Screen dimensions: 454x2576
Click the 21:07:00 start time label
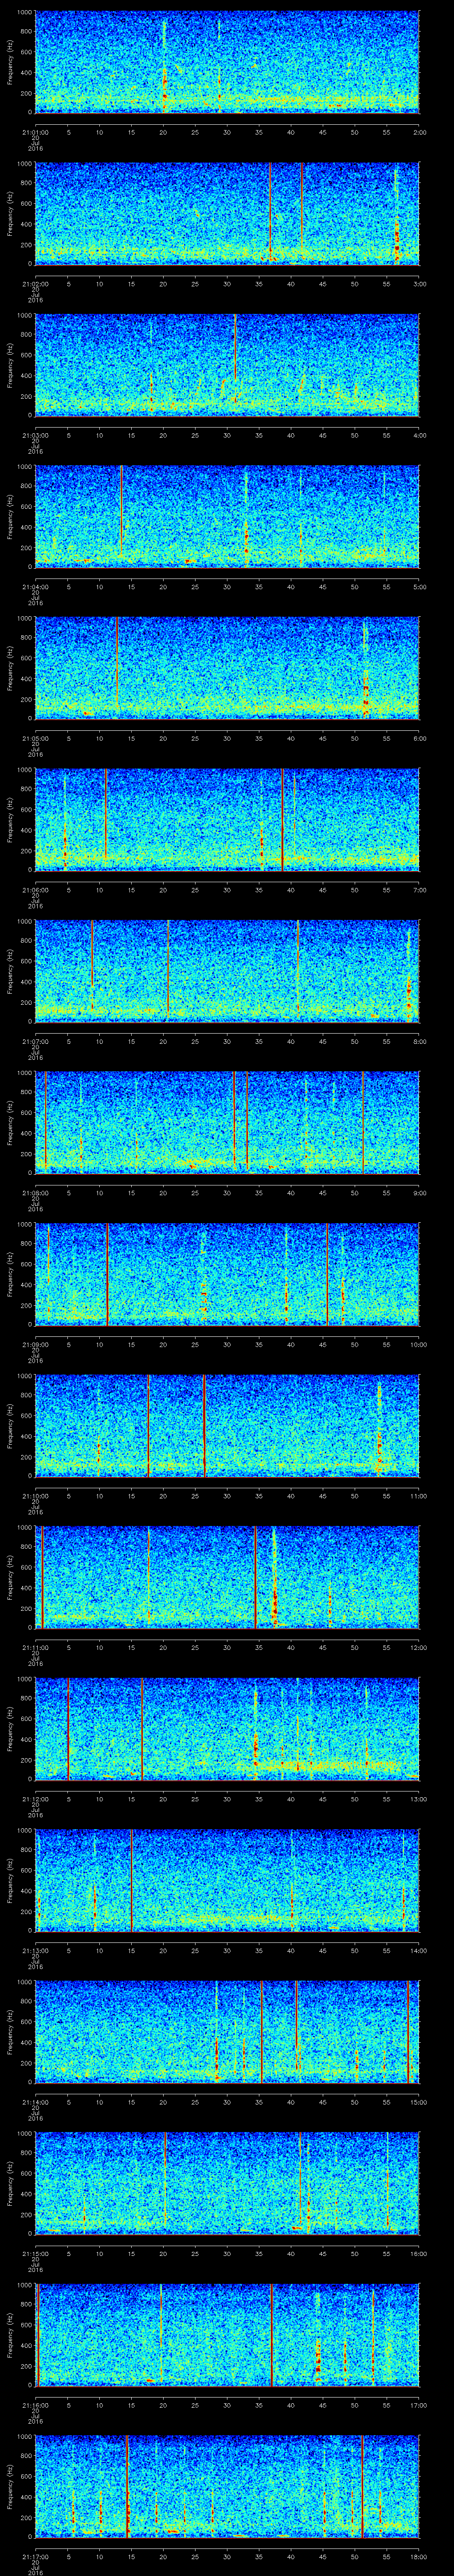(35, 1041)
